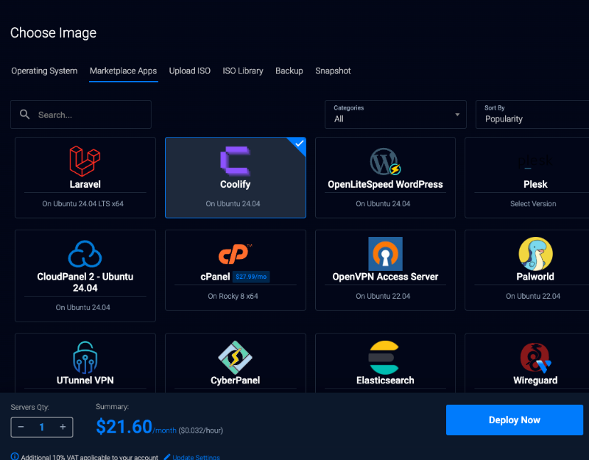Click the cPanel $27.99/mo price badge
589x460 pixels.
coord(251,277)
